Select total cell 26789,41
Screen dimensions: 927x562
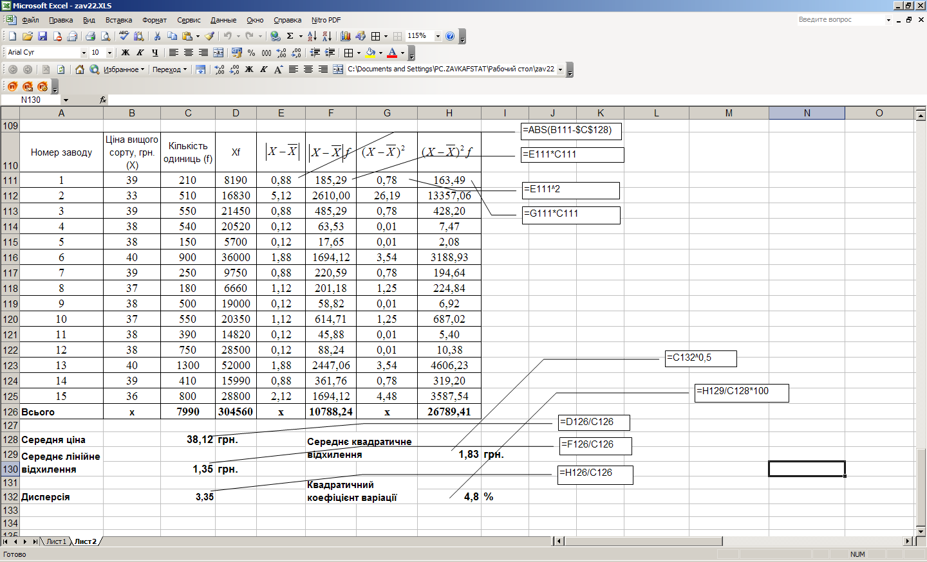[x=449, y=412]
